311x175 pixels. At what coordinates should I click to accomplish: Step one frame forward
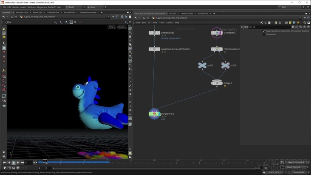[x=36, y=163]
